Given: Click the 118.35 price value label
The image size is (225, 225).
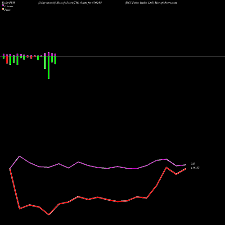Looking at the screenshot, I should pyautogui.click(x=195, y=168).
